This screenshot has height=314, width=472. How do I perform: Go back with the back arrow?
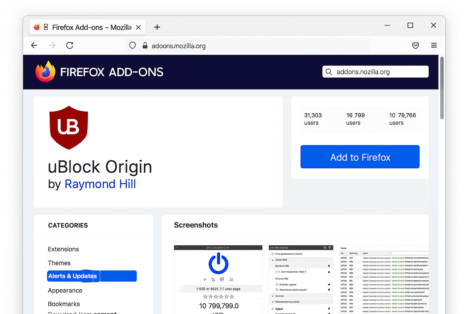click(x=34, y=45)
